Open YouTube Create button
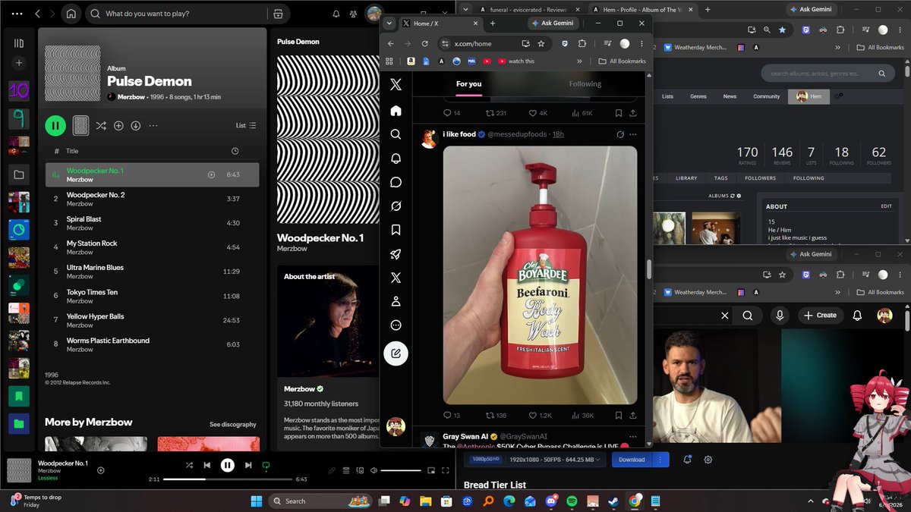 coord(820,315)
